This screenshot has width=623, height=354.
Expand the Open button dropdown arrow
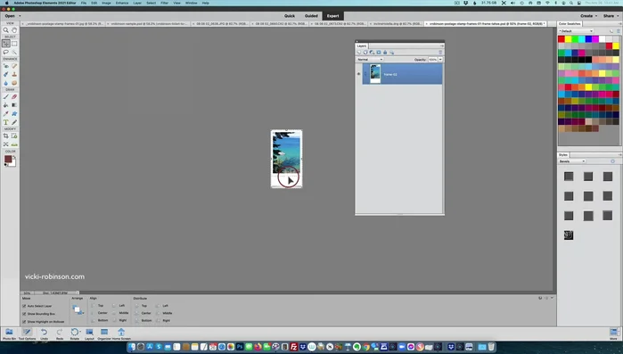coord(20,16)
